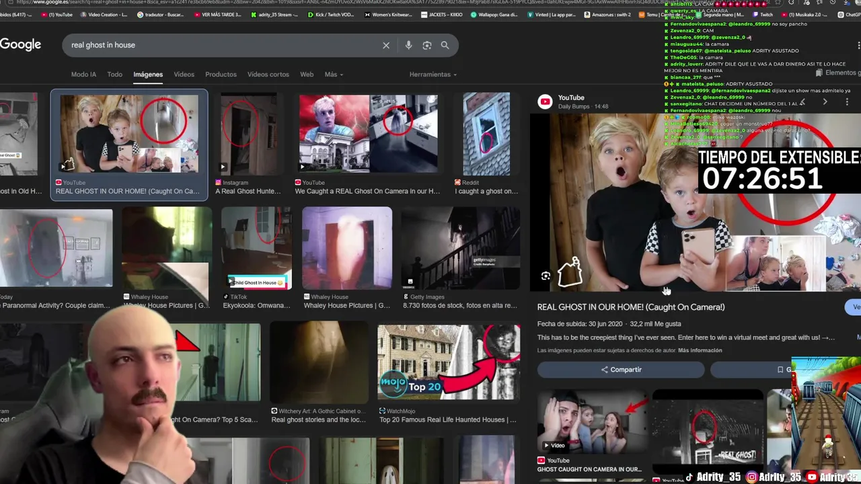Open Whaley House white figure thumbnail
Image resolution: width=861 pixels, height=484 pixels.
pyautogui.click(x=347, y=247)
